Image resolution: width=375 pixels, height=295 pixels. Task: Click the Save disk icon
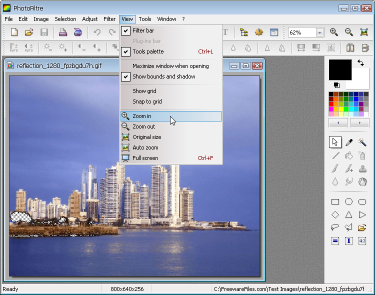[44, 32]
